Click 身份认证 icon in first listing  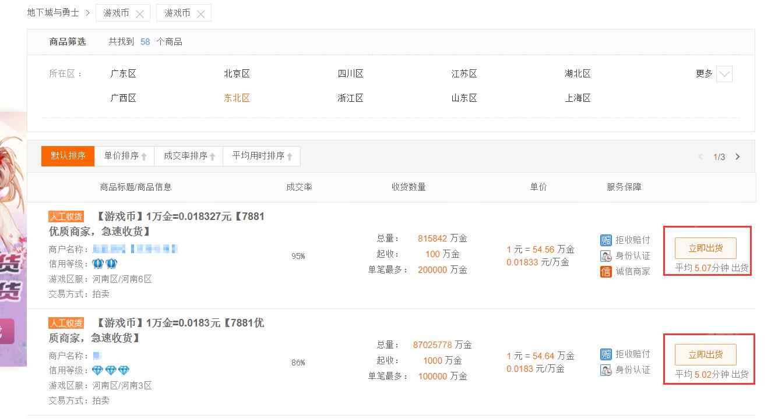click(606, 255)
